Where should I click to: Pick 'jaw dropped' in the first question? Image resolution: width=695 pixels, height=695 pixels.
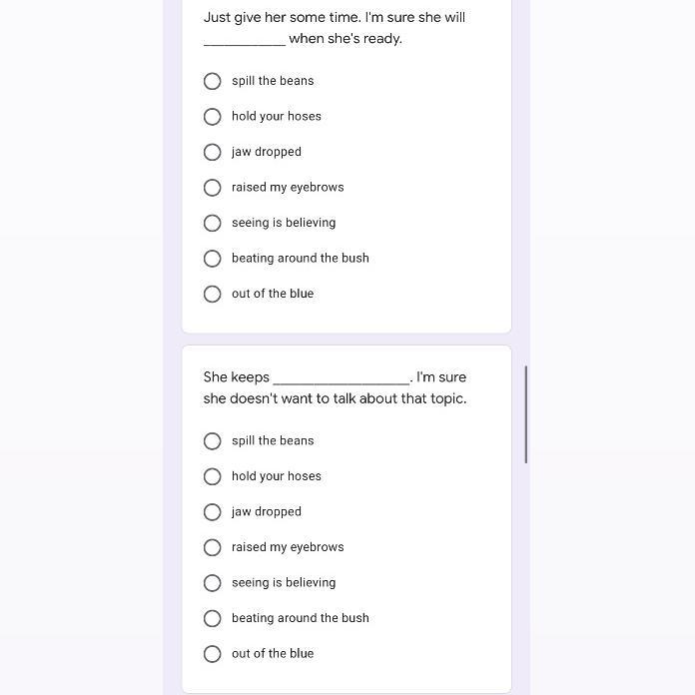[x=213, y=152]
